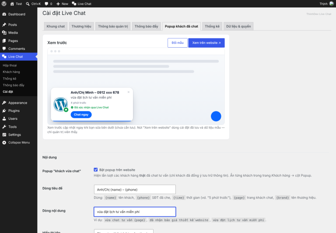Click the Chat ngay button in preview
This screenshot has width=336, height=233.
81,115
